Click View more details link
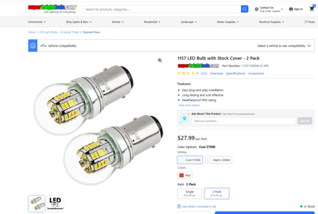The image size is (318, 214). [189, 105]
